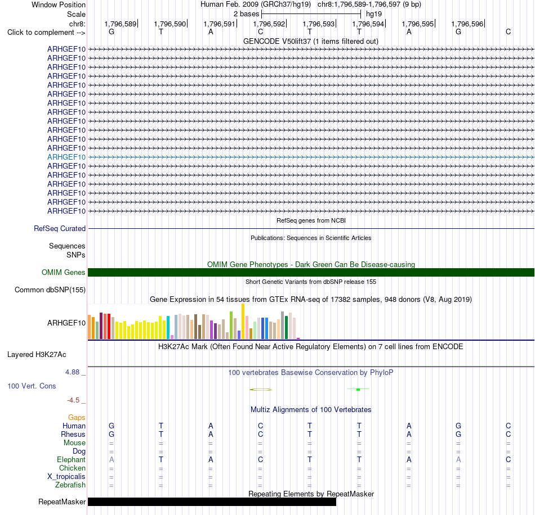Image resolution: width=535 pixels, height=515 pixels.
Task: Click the 'RepeatMasker' track label
Action: pyautogui.click(x=62, y=502)
